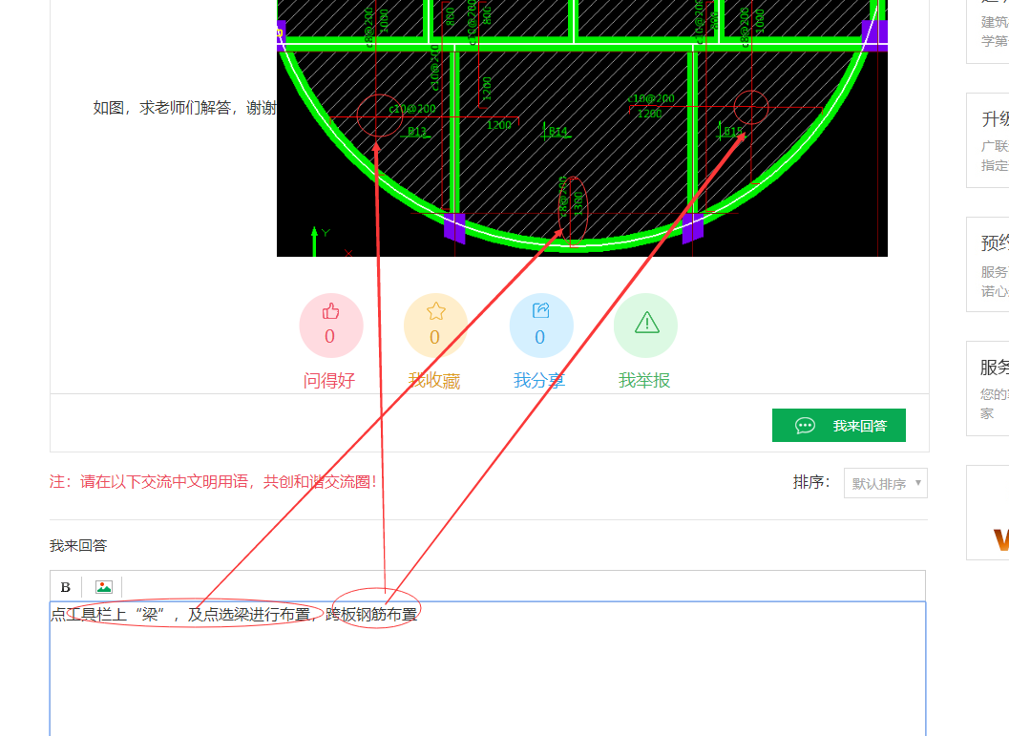This screenshot has height=736, width=1009.
Task: Click inside the answer text area
Action: coord(488,669)
